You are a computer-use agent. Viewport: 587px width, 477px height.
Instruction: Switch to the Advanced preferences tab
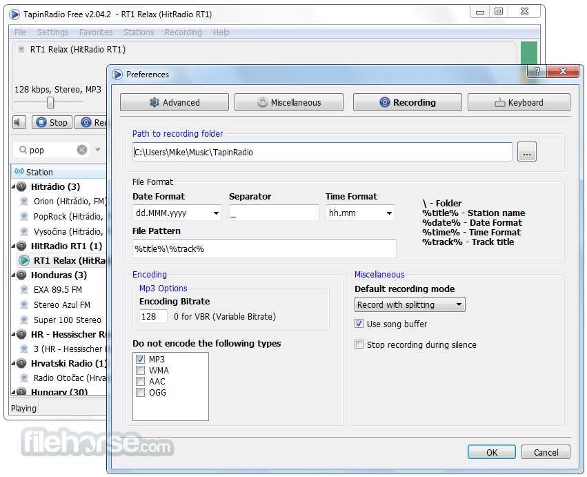[x=175, y=102]
